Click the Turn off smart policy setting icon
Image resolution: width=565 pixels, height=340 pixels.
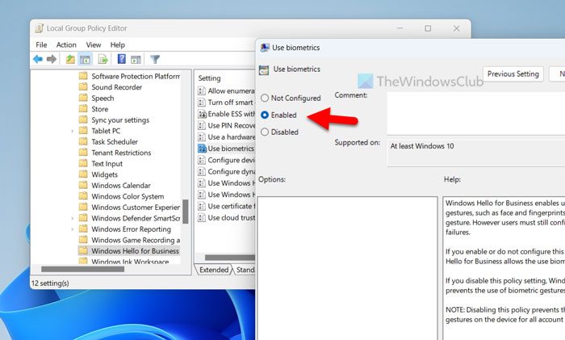tap(202, 103)
